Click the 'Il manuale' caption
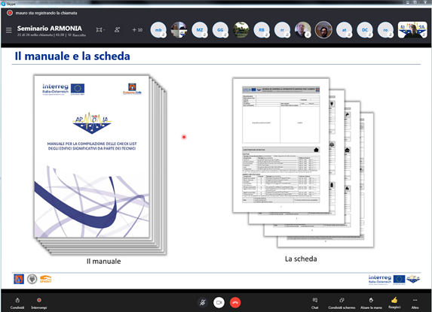 [x=103, y=261]
